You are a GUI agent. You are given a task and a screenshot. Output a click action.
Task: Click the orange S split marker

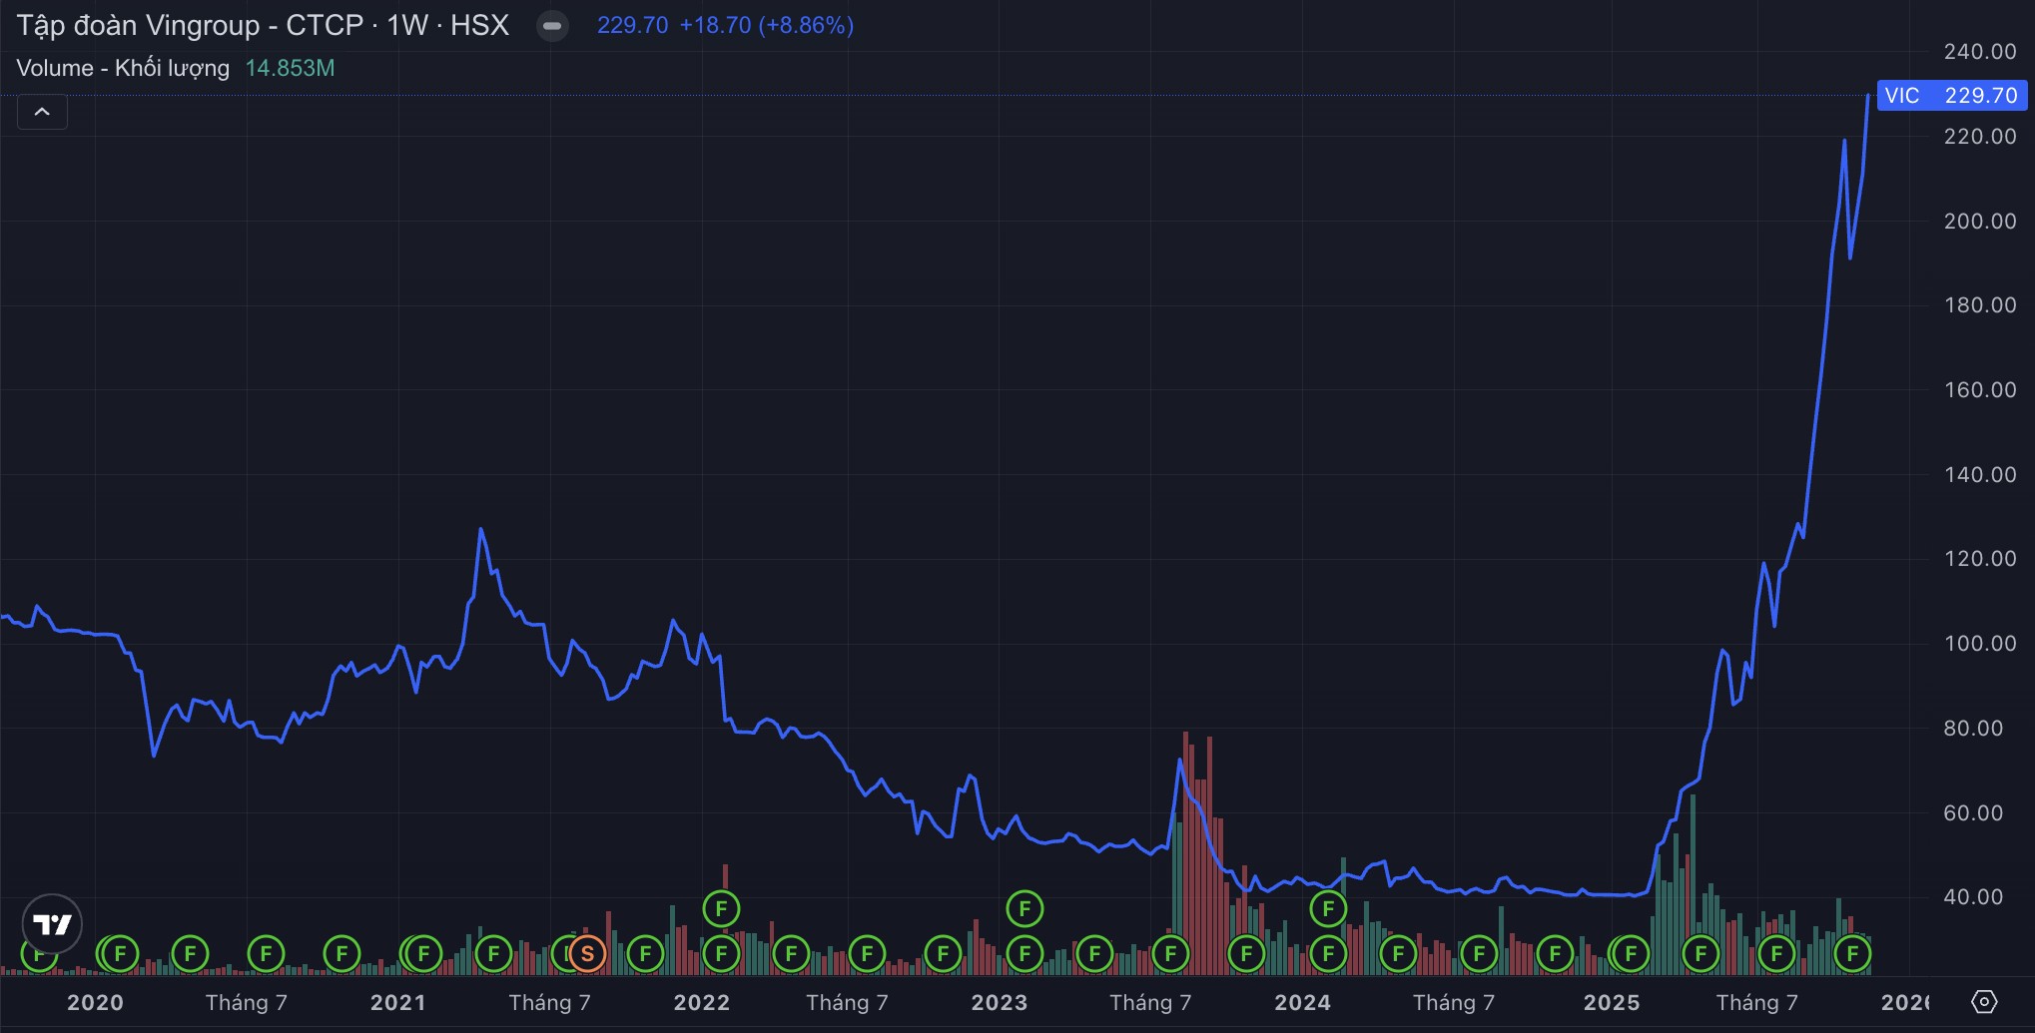(x=587, y=954)
